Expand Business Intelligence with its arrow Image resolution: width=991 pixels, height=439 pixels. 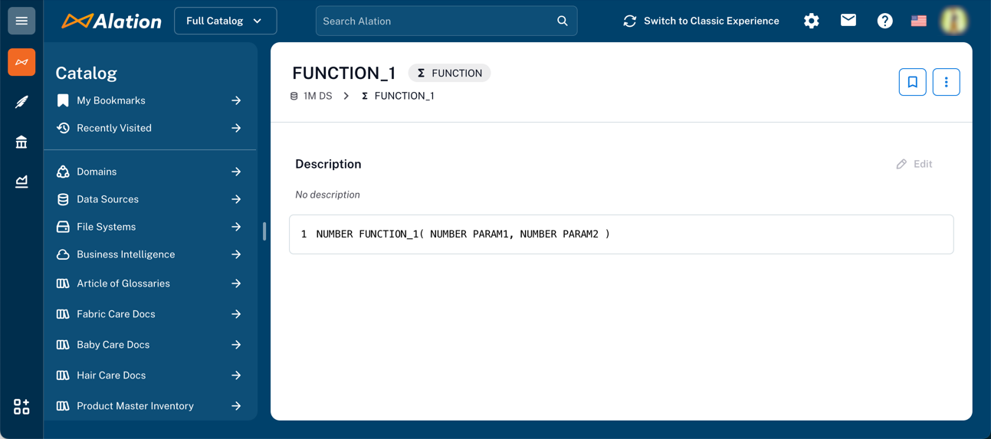pos(236,254)
